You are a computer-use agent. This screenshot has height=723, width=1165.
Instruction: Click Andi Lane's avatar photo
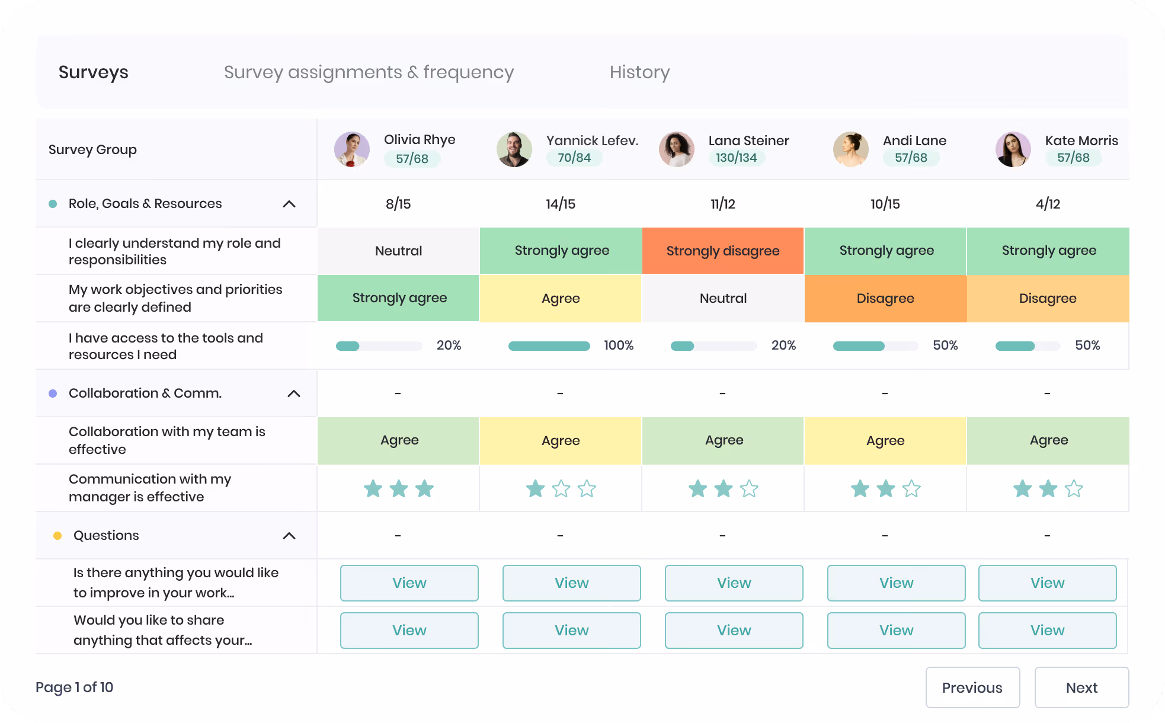coord(851,149)
